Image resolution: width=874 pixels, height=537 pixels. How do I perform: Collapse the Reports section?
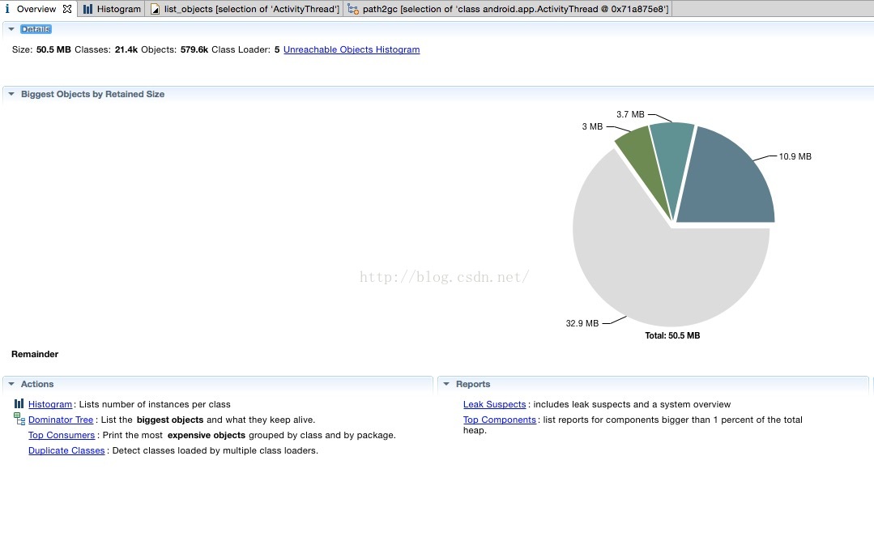(x=446, y=384)
